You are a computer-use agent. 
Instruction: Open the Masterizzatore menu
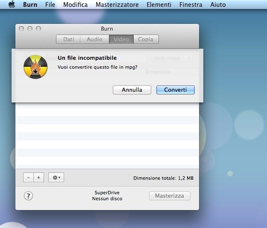click(117, 5)
